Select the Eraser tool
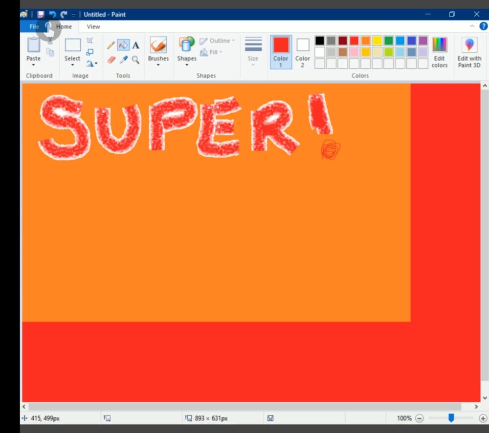 click(x=111, y=60)
